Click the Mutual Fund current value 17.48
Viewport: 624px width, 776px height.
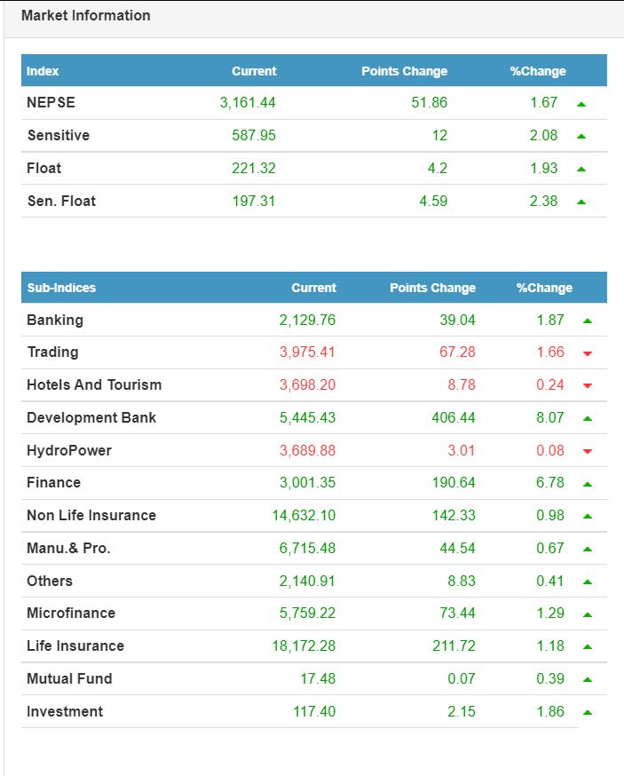coord(318,678)
